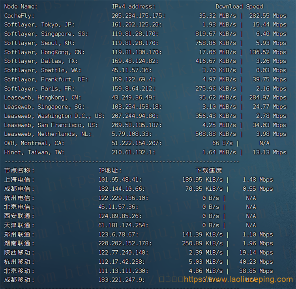Click IP address 122.229.136.10

[x=123, y=198]
